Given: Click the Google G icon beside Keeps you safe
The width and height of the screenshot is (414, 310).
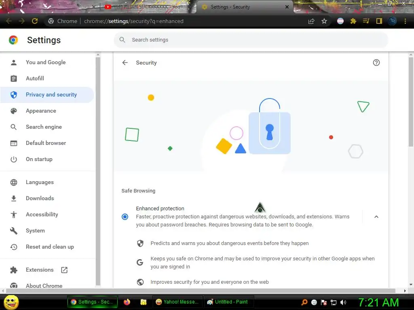Looking at the screenshot, I should pos(139,262).
